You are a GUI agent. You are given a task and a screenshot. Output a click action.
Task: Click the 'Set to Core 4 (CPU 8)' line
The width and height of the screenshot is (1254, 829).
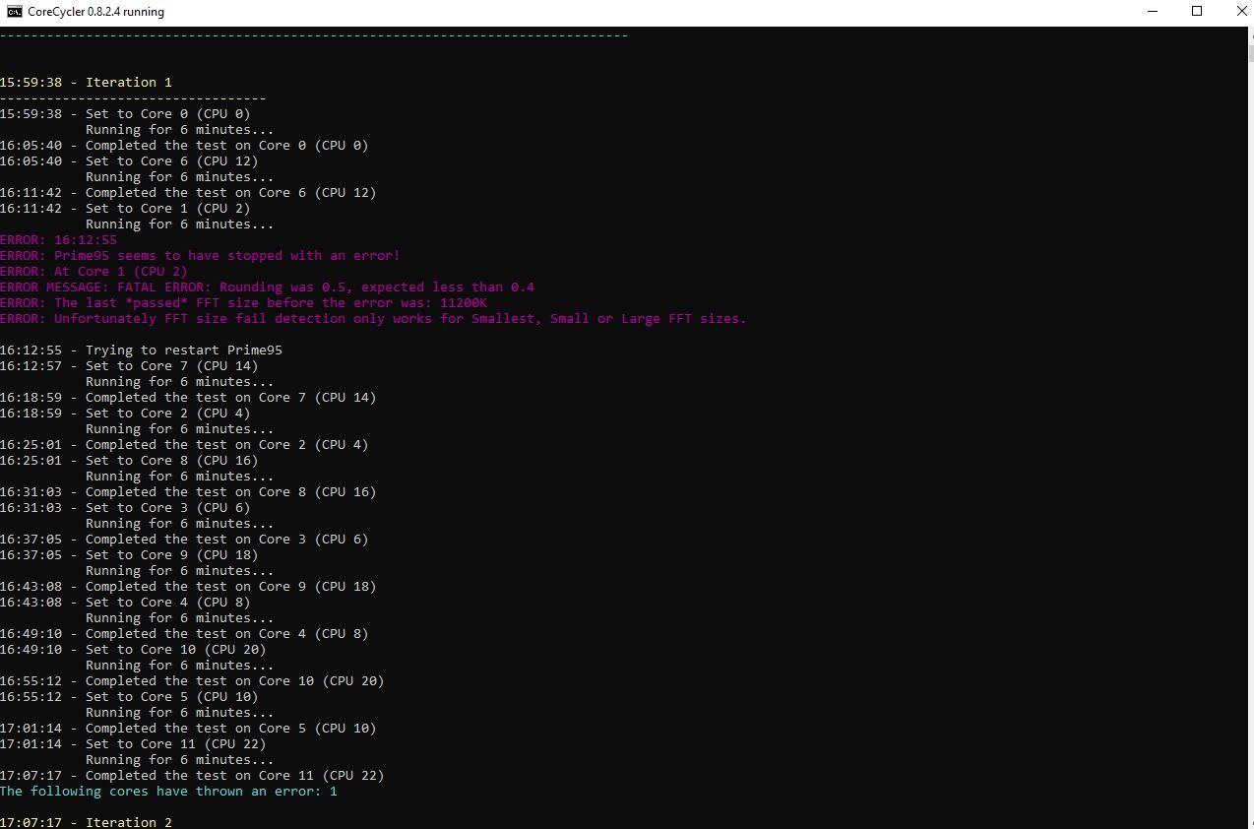125,603
